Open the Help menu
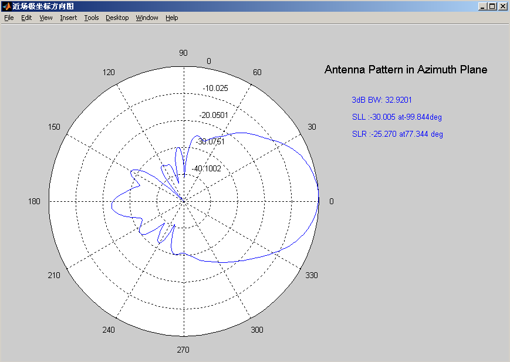The height and width of the screenshot is (362, 510). point(172,18)
